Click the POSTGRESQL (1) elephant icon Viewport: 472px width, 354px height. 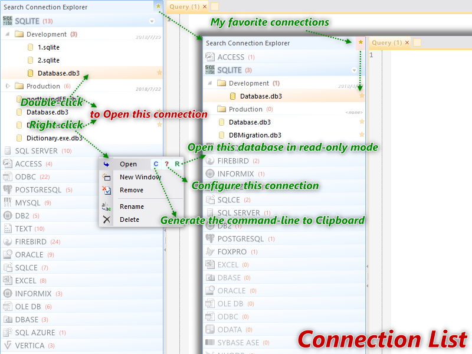coord(210,238)
